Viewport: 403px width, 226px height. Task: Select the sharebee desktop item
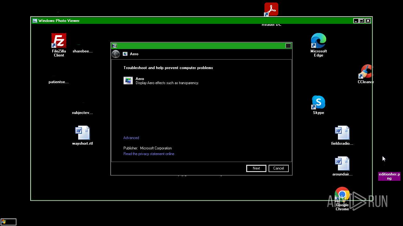(82, 51)
